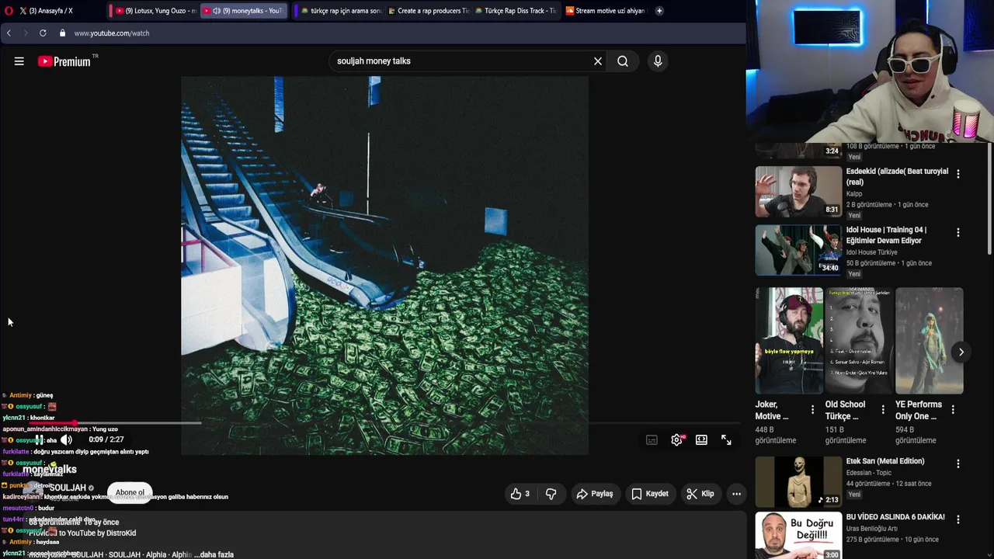994x559 pixels.
Task: Open Idol House | Training 04 video title
Action: coord(886,234)
